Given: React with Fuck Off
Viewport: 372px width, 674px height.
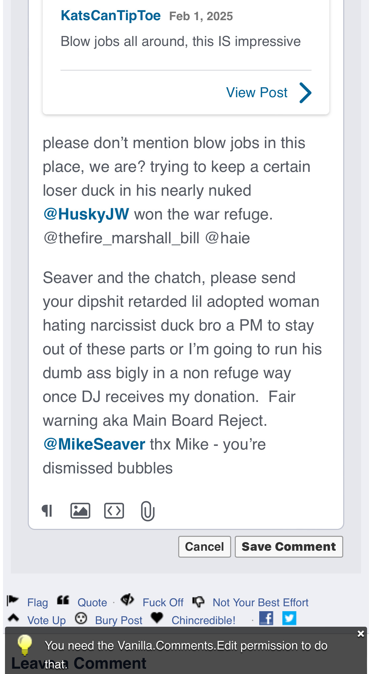Looking at the screenshot, I should click(x=163, y=603).
